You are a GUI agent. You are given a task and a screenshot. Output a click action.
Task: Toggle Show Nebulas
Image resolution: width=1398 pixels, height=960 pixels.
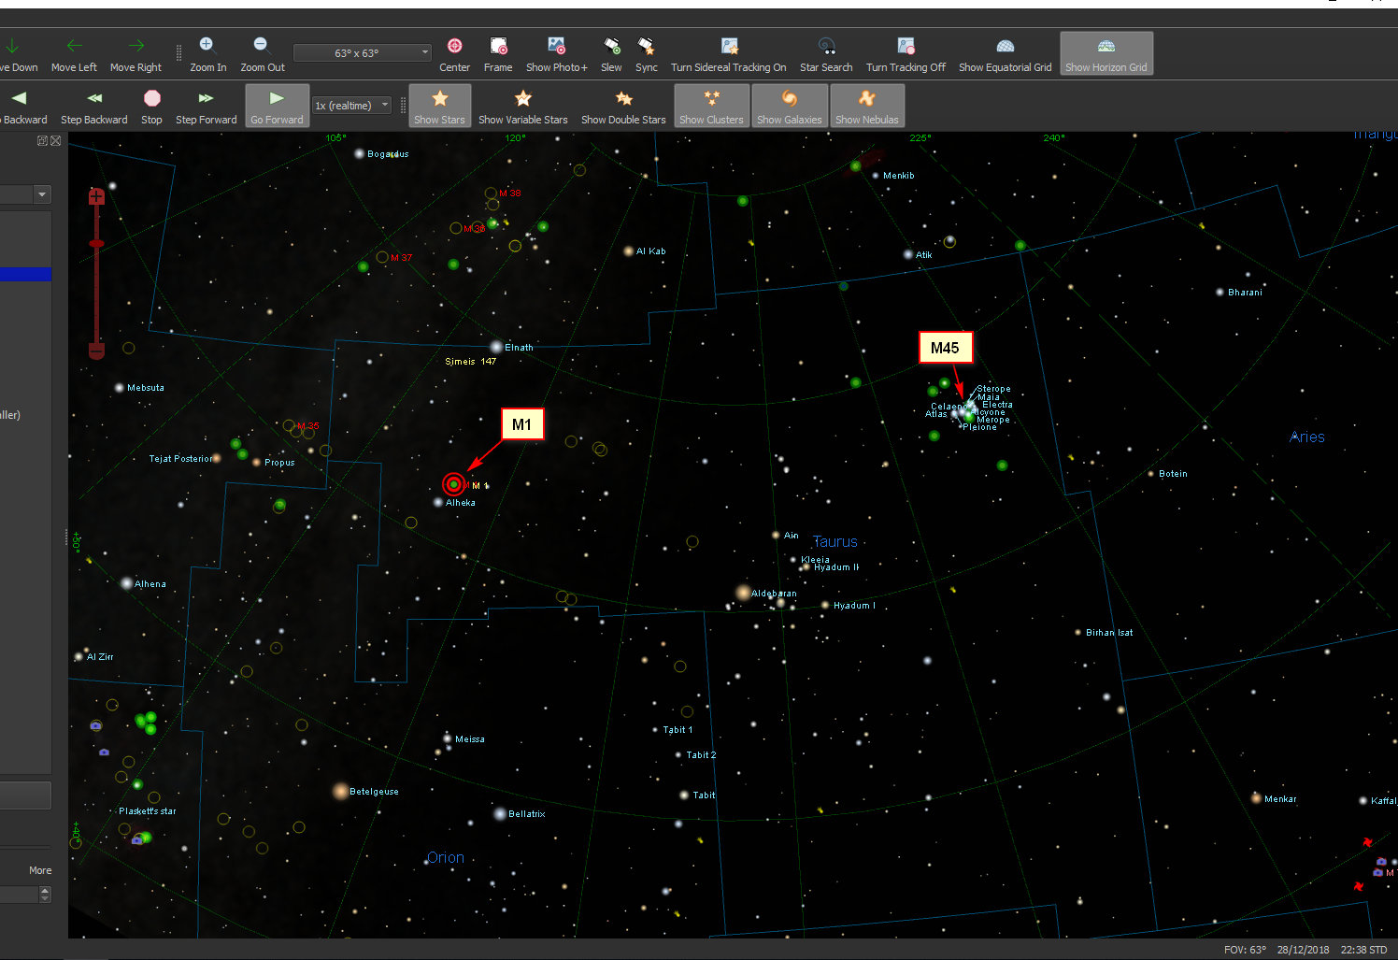867,106
